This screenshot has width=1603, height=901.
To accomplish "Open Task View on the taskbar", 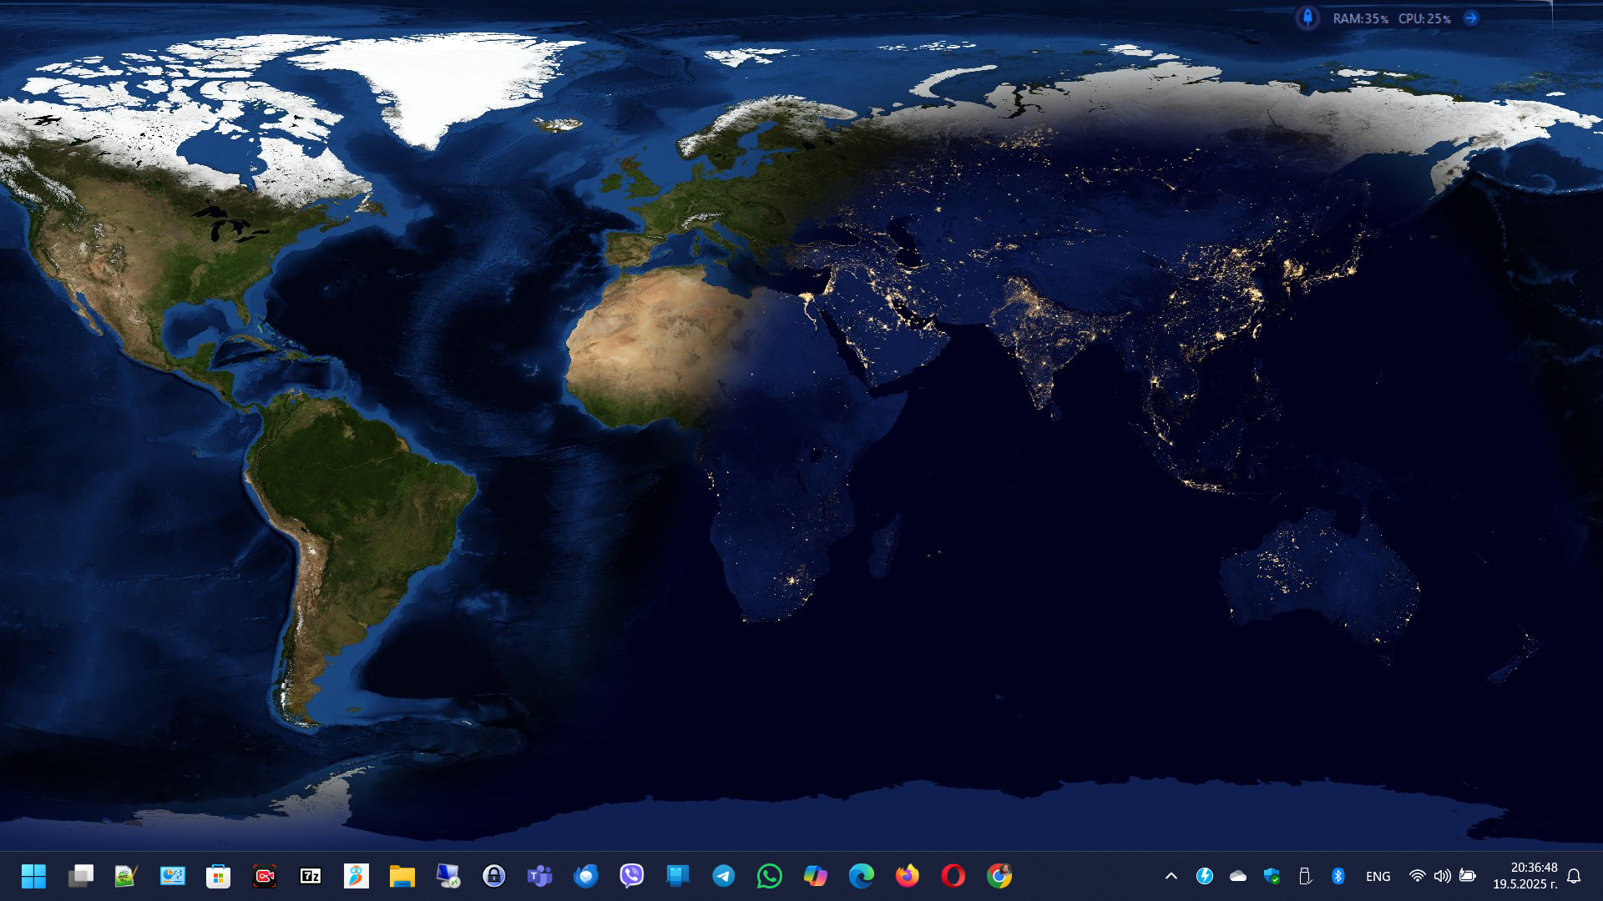I will tap(81, 876).
